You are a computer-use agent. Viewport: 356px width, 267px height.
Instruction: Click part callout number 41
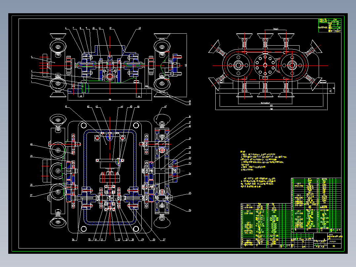tap(66, 106)
